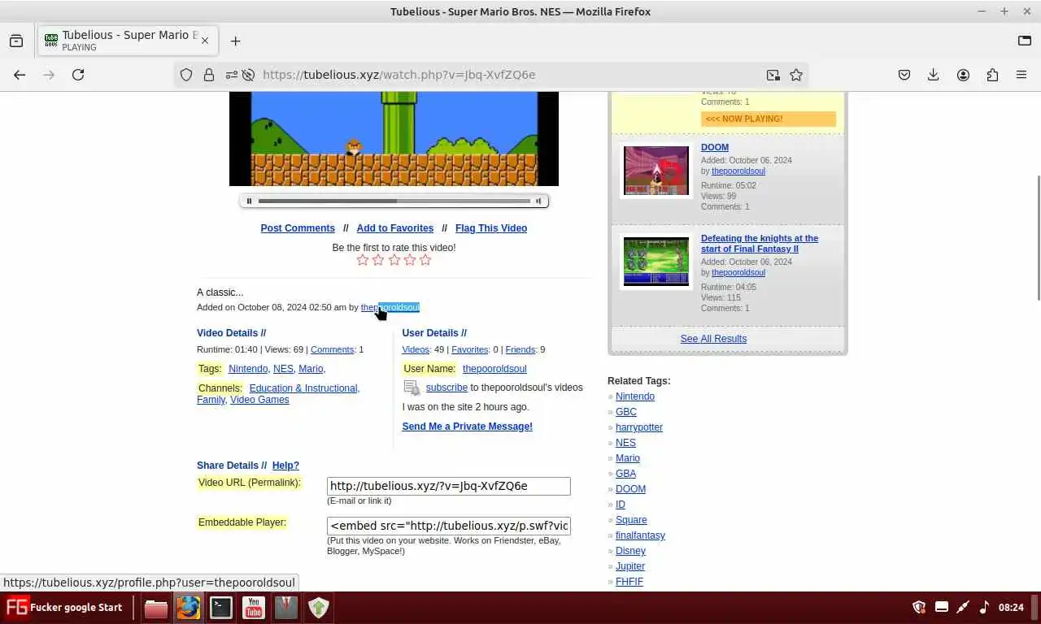
Task: Click the Video URL permalink field
Action: 449,486
